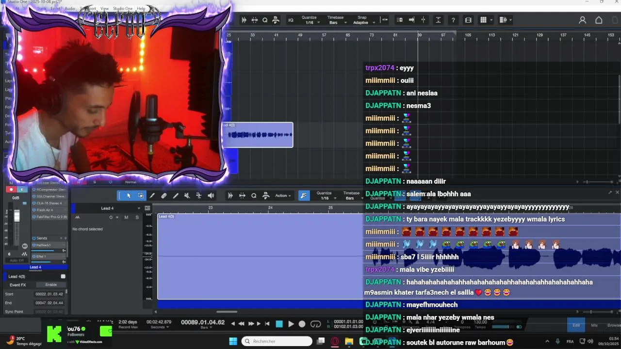Select the Lead 4(3) clip in arrangement

point(258,135)
